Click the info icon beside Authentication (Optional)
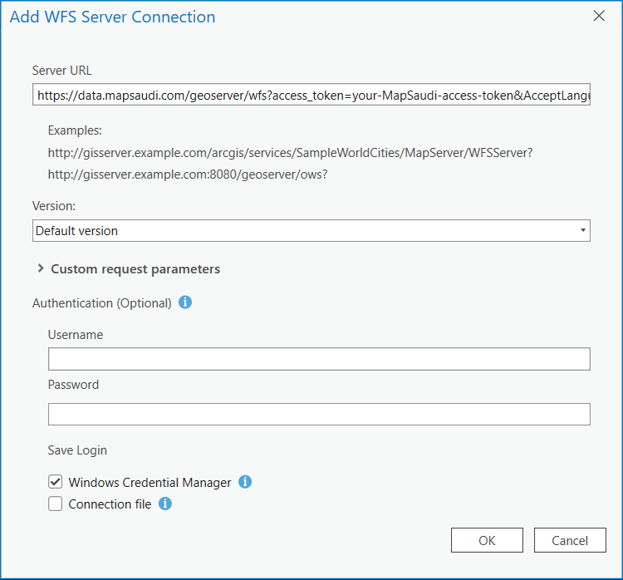 [x=185, y=303]
